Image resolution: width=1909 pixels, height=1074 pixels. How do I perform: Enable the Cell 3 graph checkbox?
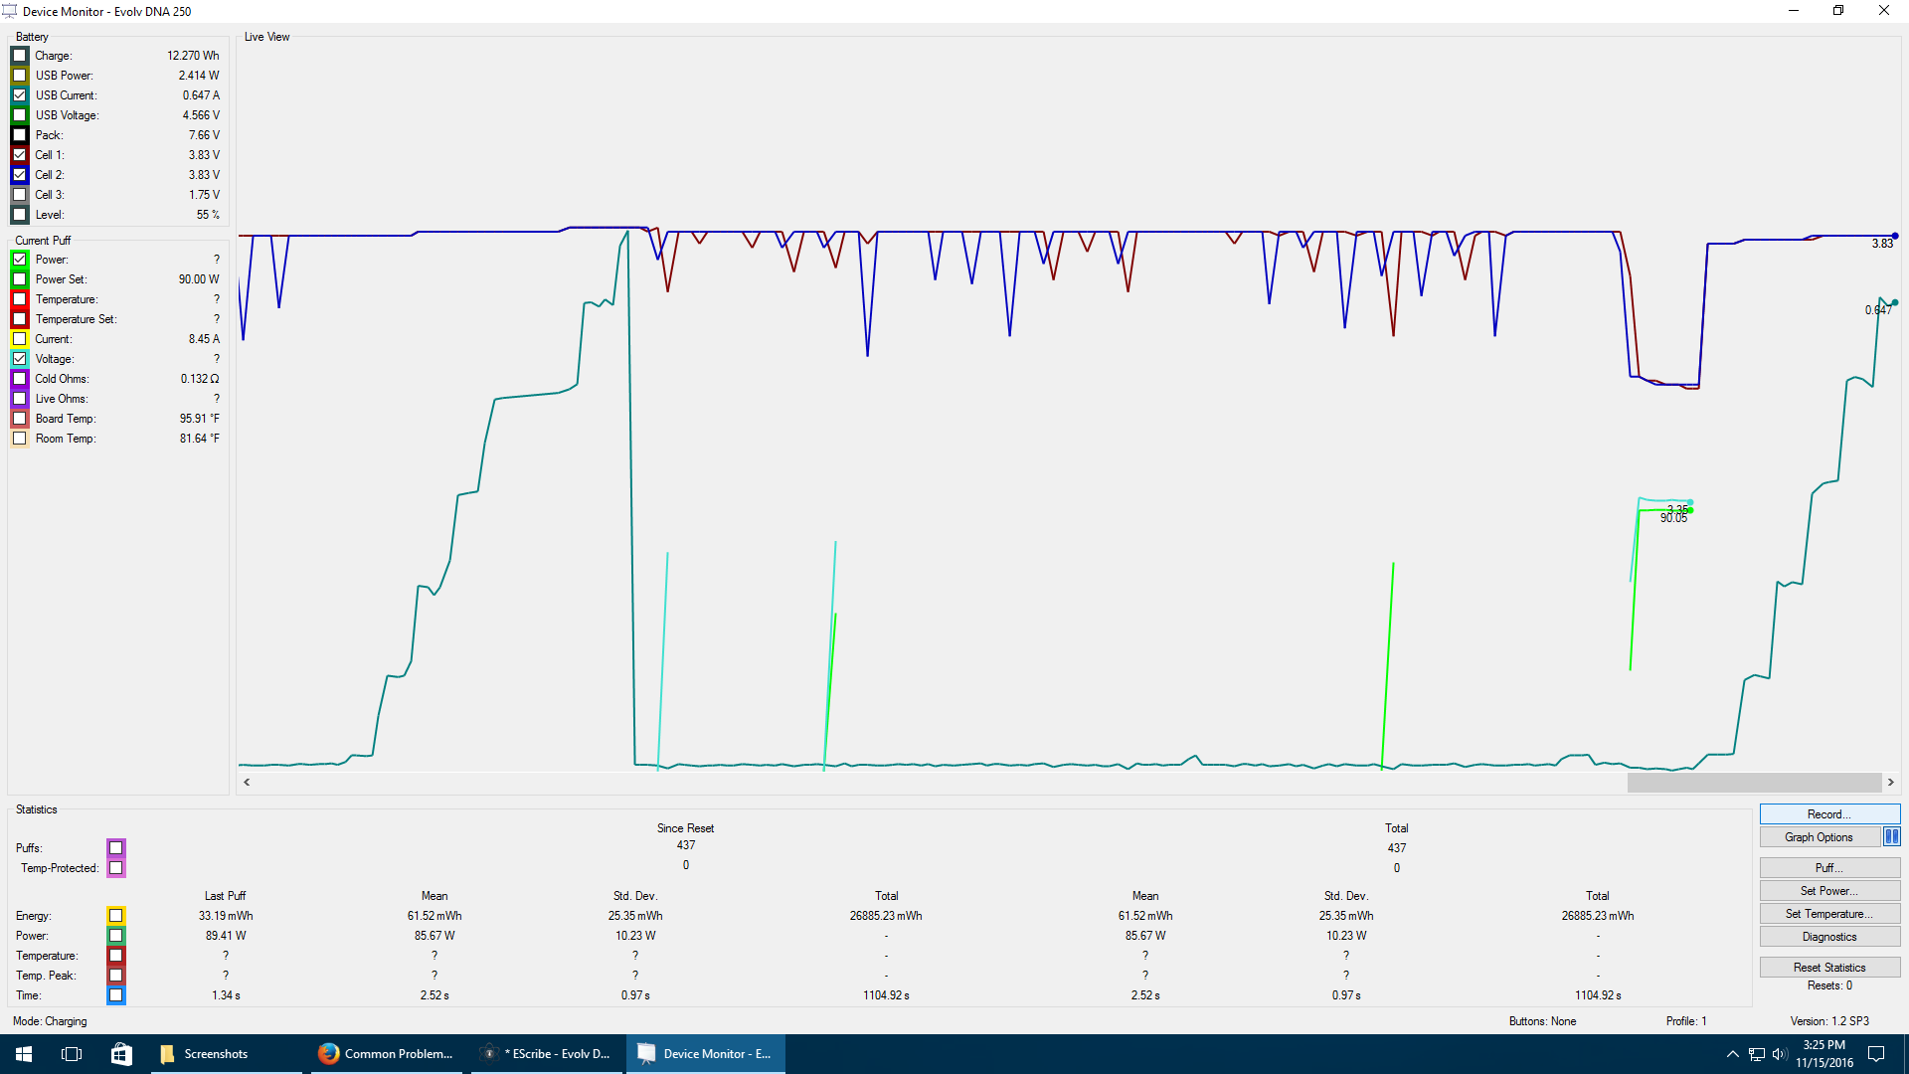(x=20, y=195)
